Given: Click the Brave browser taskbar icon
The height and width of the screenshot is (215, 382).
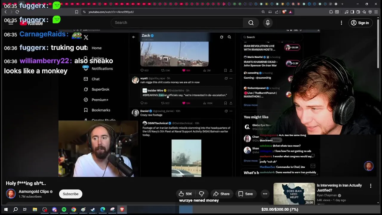Looking at the screenshot, I should click(x=122, y=210).
